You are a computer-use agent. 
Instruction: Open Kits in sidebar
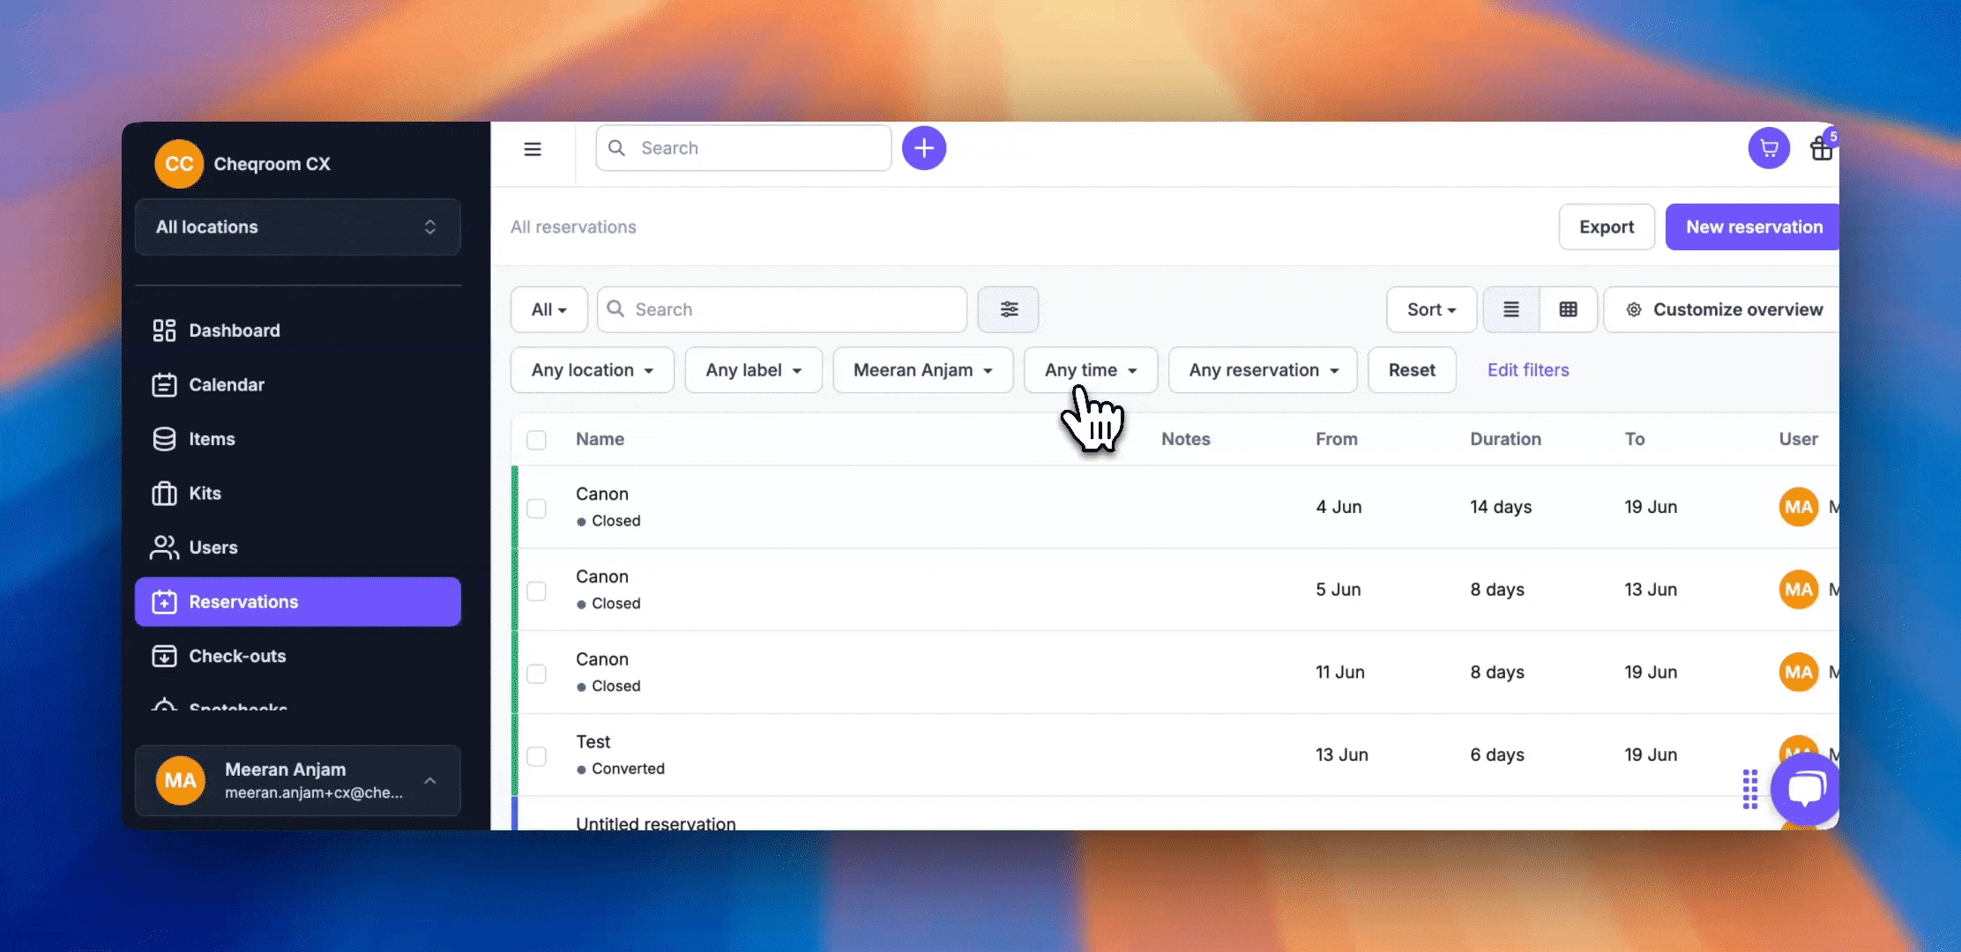coord(298,494)
